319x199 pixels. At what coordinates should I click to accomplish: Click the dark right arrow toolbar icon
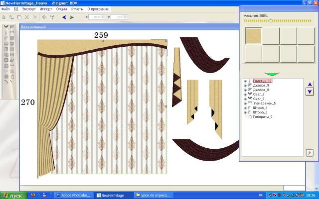click(x=72, y=17)
